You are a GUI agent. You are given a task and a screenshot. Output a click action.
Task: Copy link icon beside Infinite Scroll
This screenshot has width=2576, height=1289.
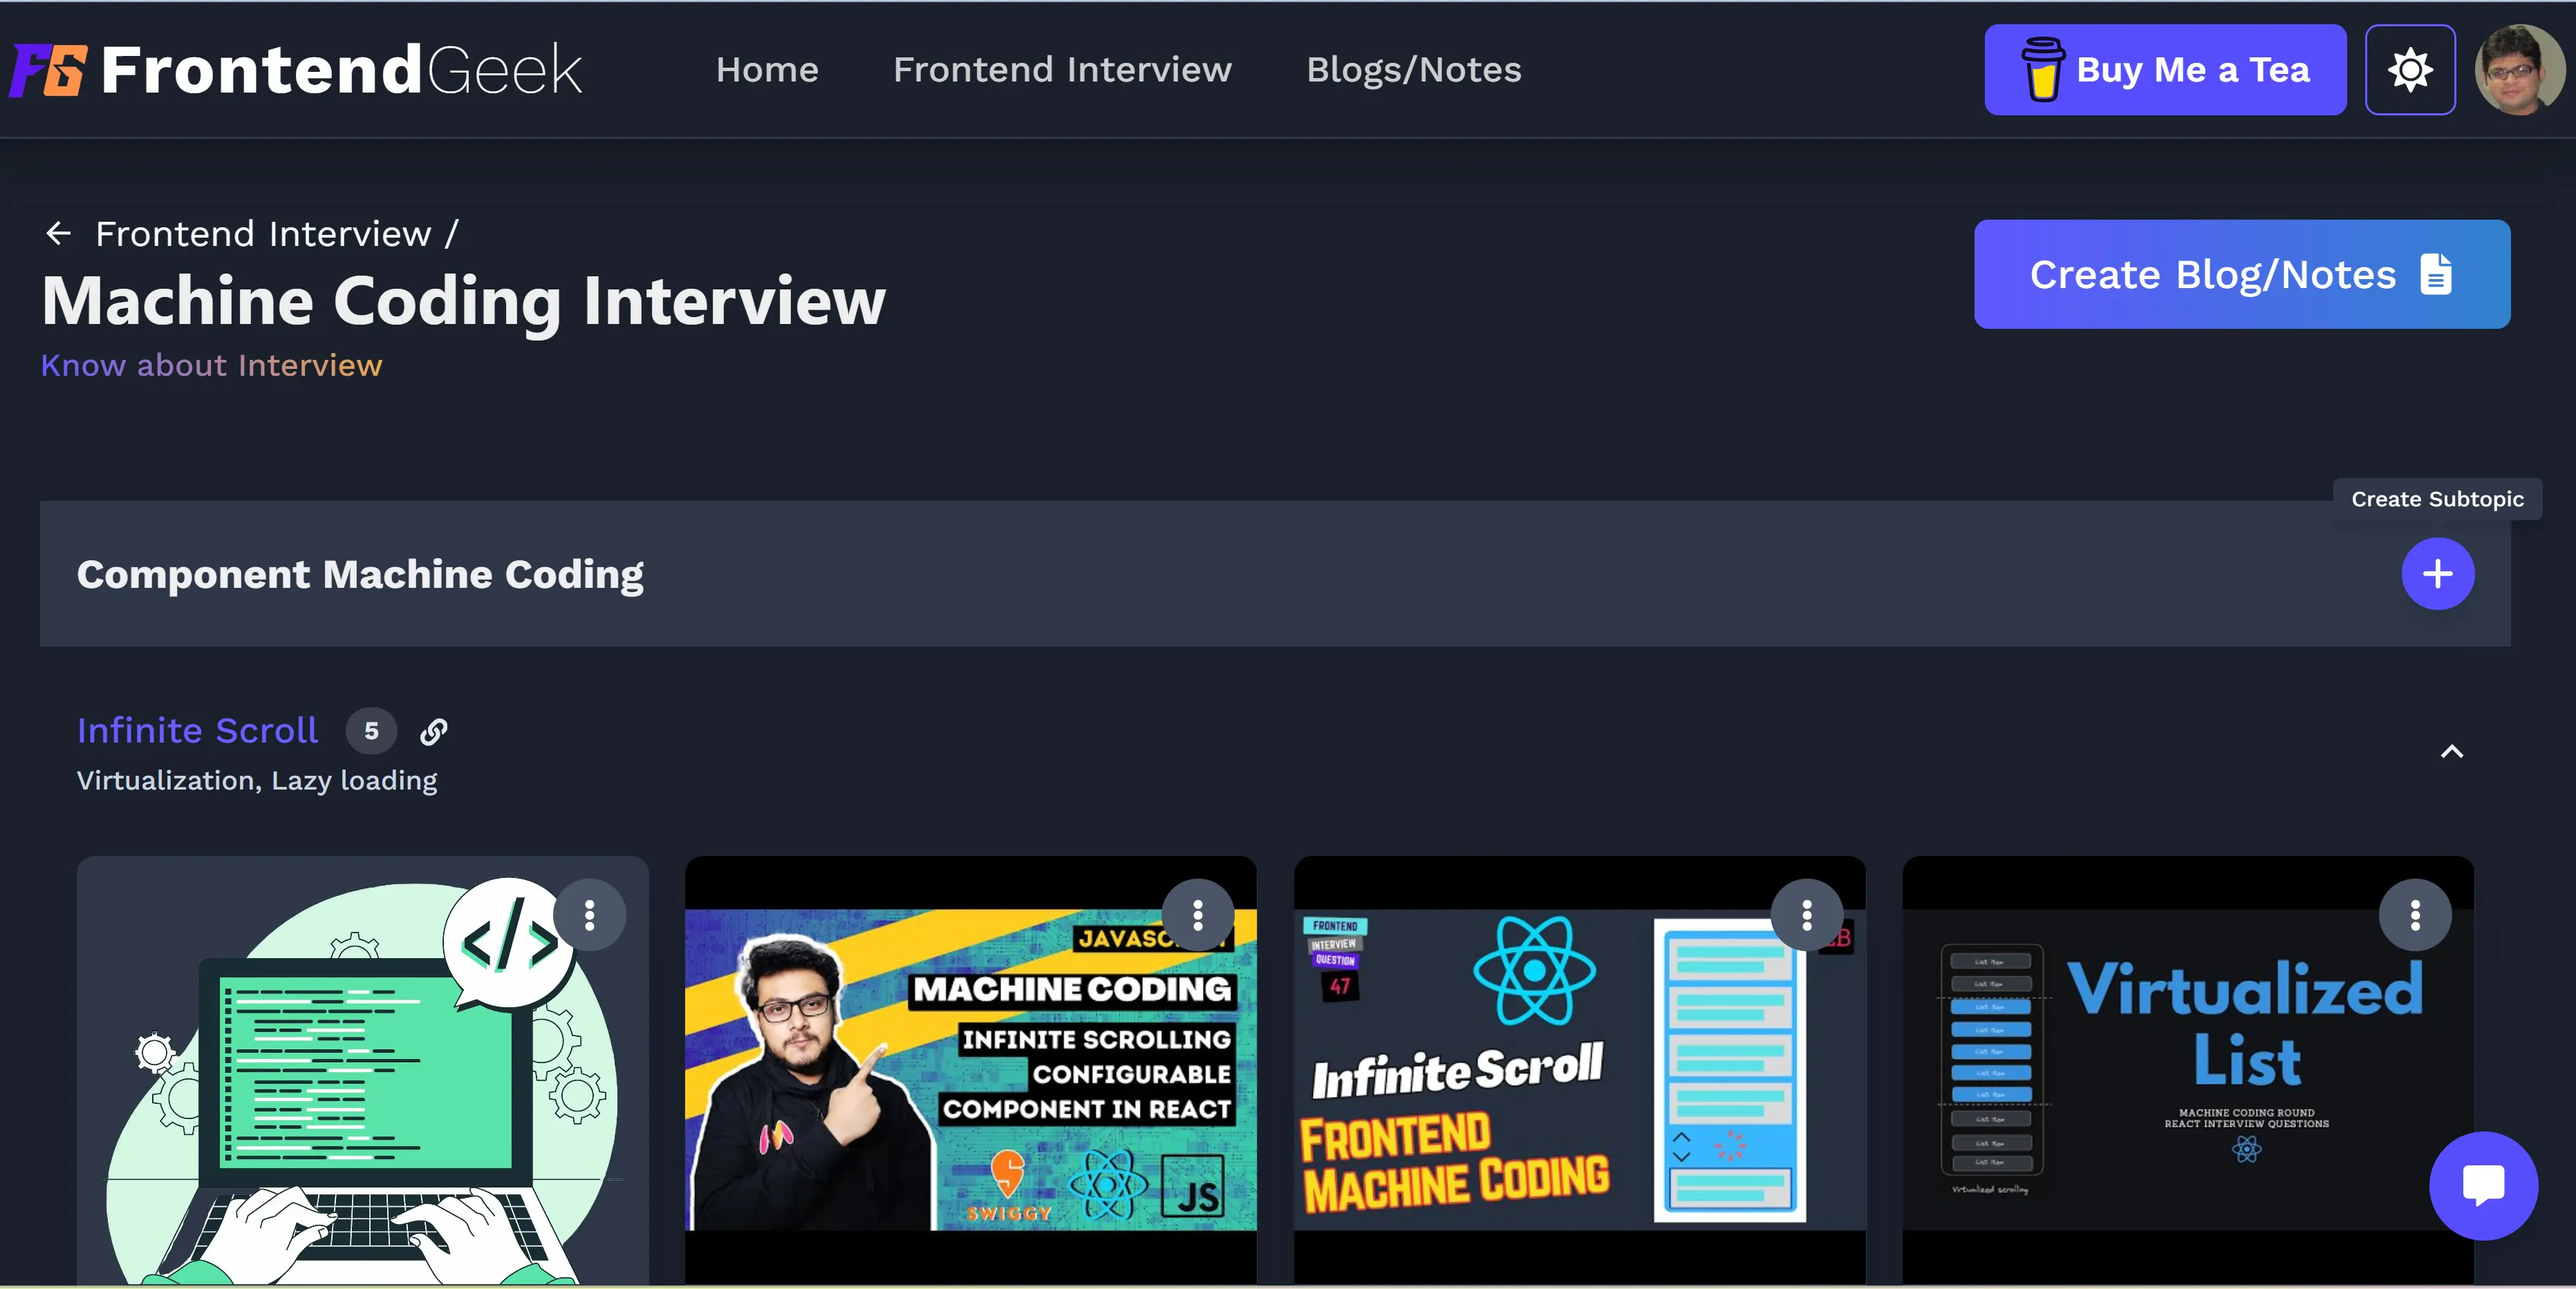434,732
